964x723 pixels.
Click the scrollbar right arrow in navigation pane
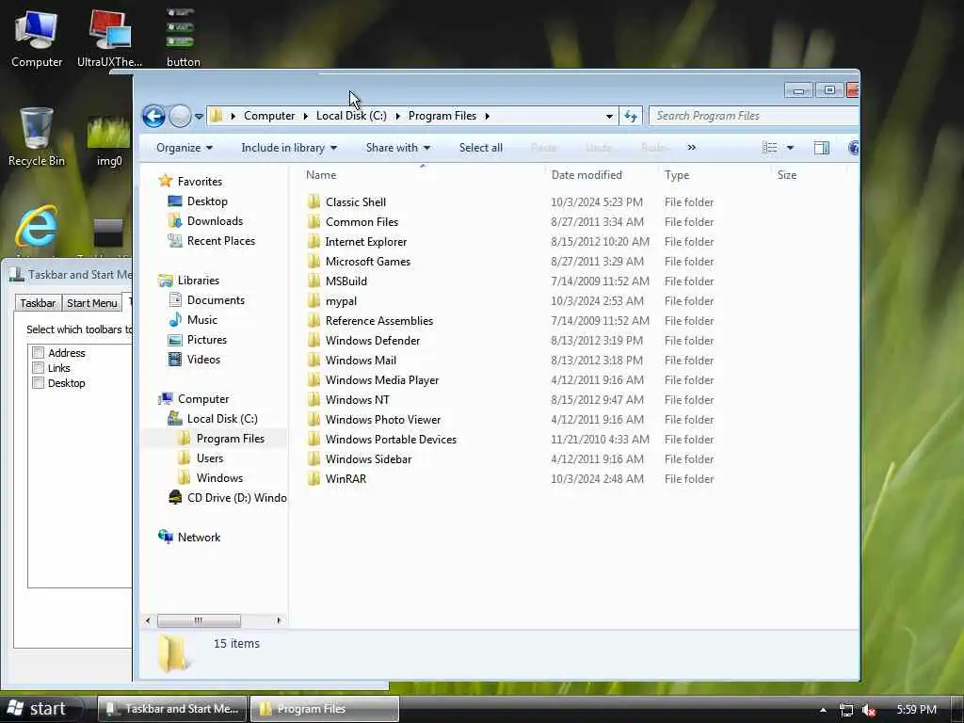(x=279, y=620)
